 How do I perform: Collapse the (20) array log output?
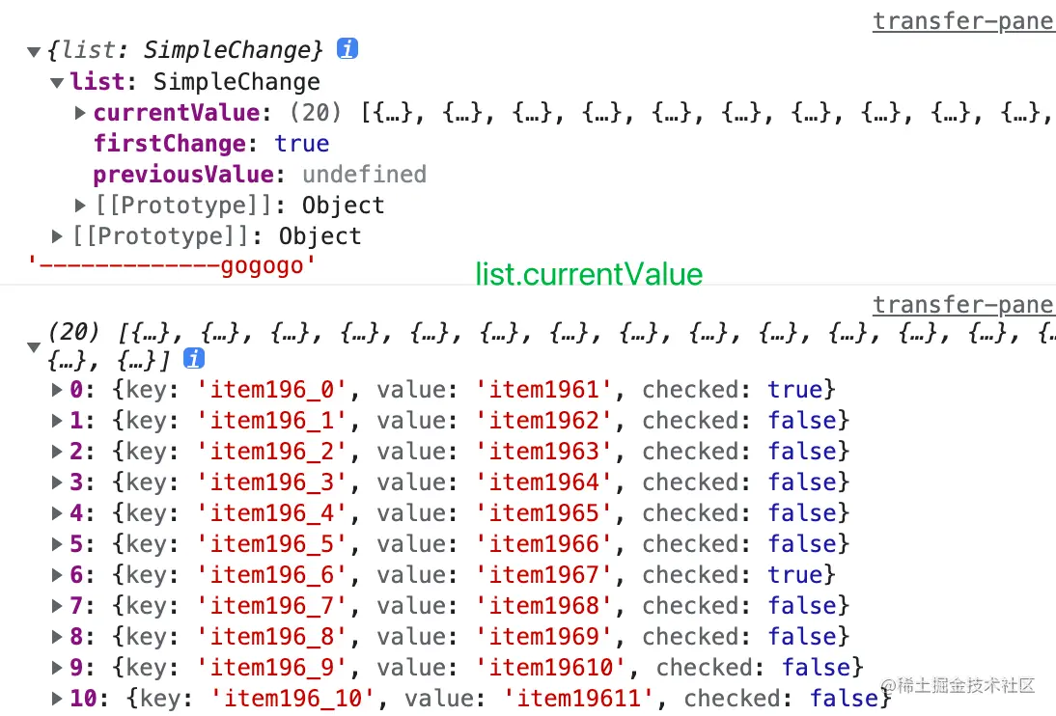34,347
